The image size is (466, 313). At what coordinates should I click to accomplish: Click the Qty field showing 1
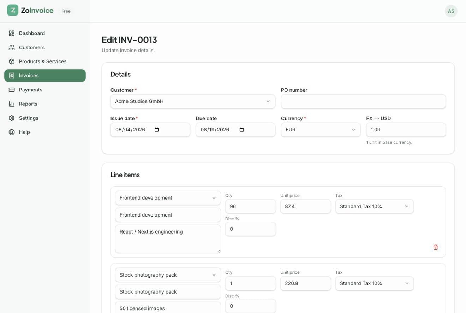coord(251,283)
